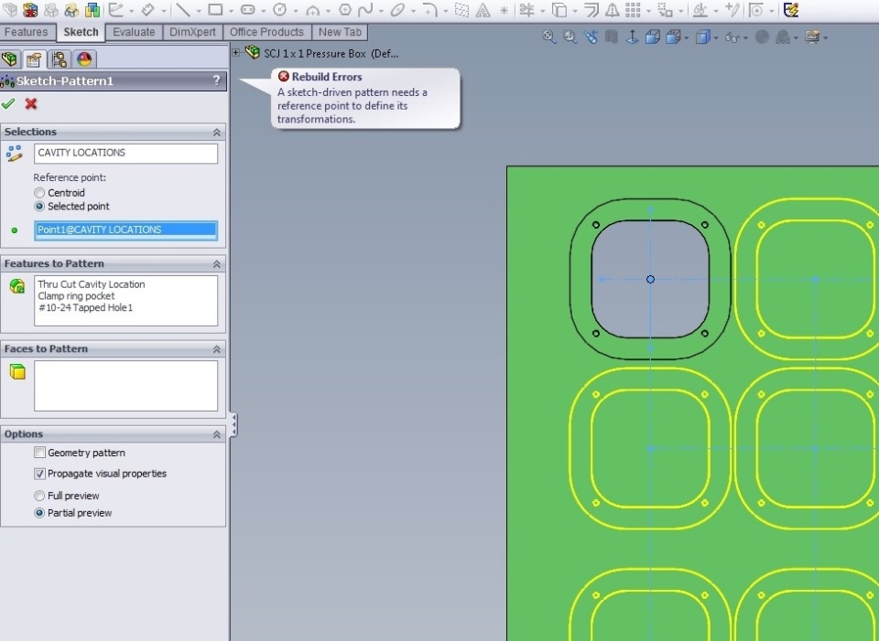Select 'Thru Cut Cavity Location' in feature list
879x641 pixels.
[x=92, y=284]
